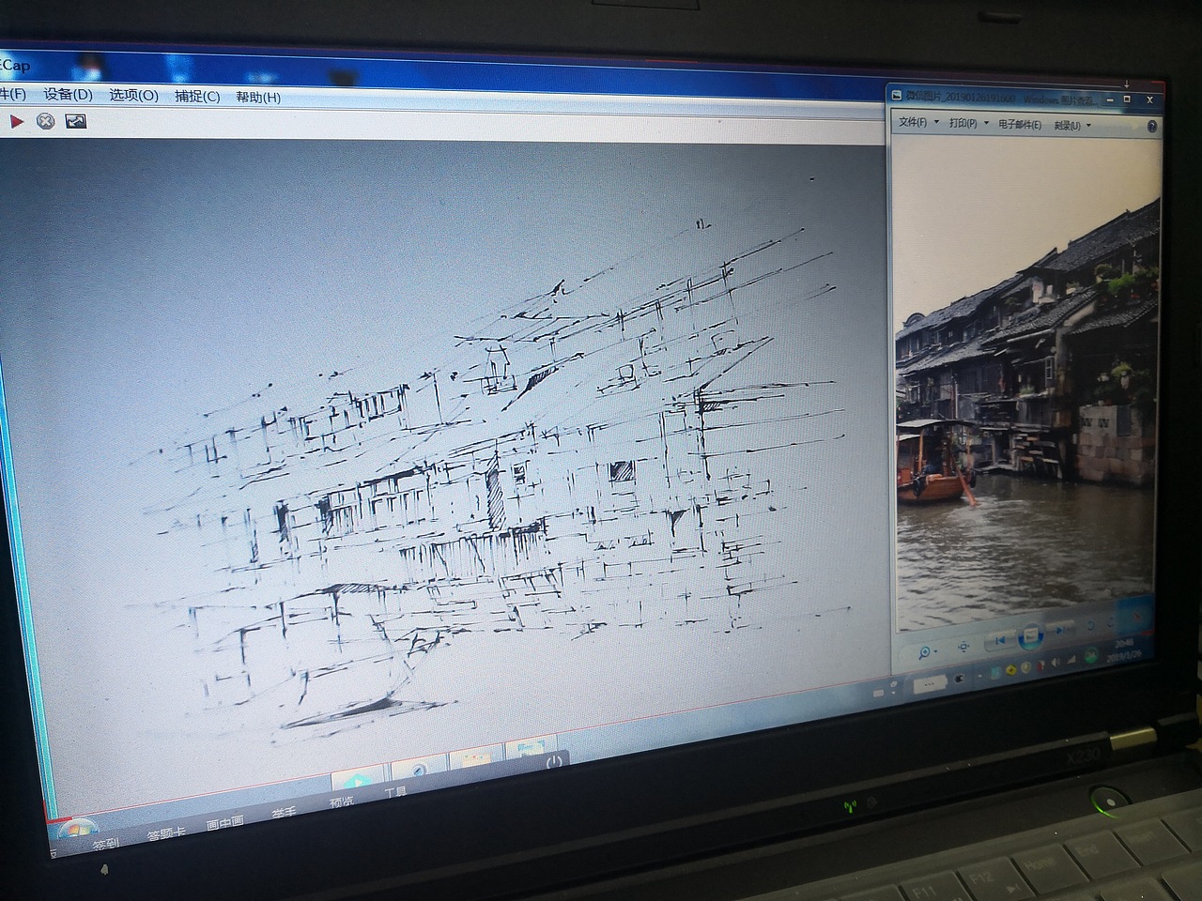This screenshot has width=1202, height=901.
Task: Go to next image in Photo Viewer
Action: point(1060,630)
